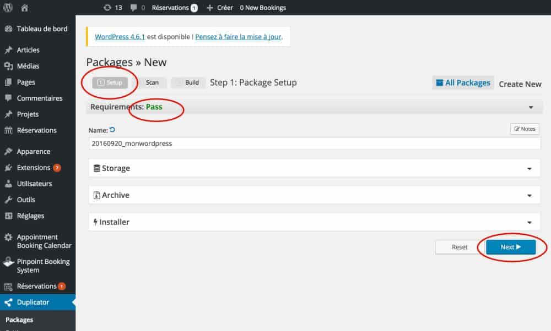Open Apparence with the paintbrush icon
This screenshot has height=331, width=551.
click(33, 151)
